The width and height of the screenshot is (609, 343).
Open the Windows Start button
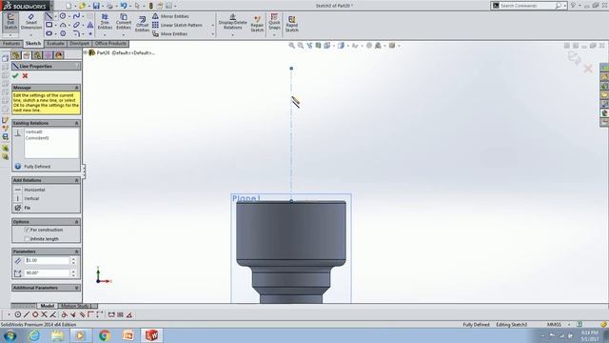pyautogui.click(x=10, y=335)
